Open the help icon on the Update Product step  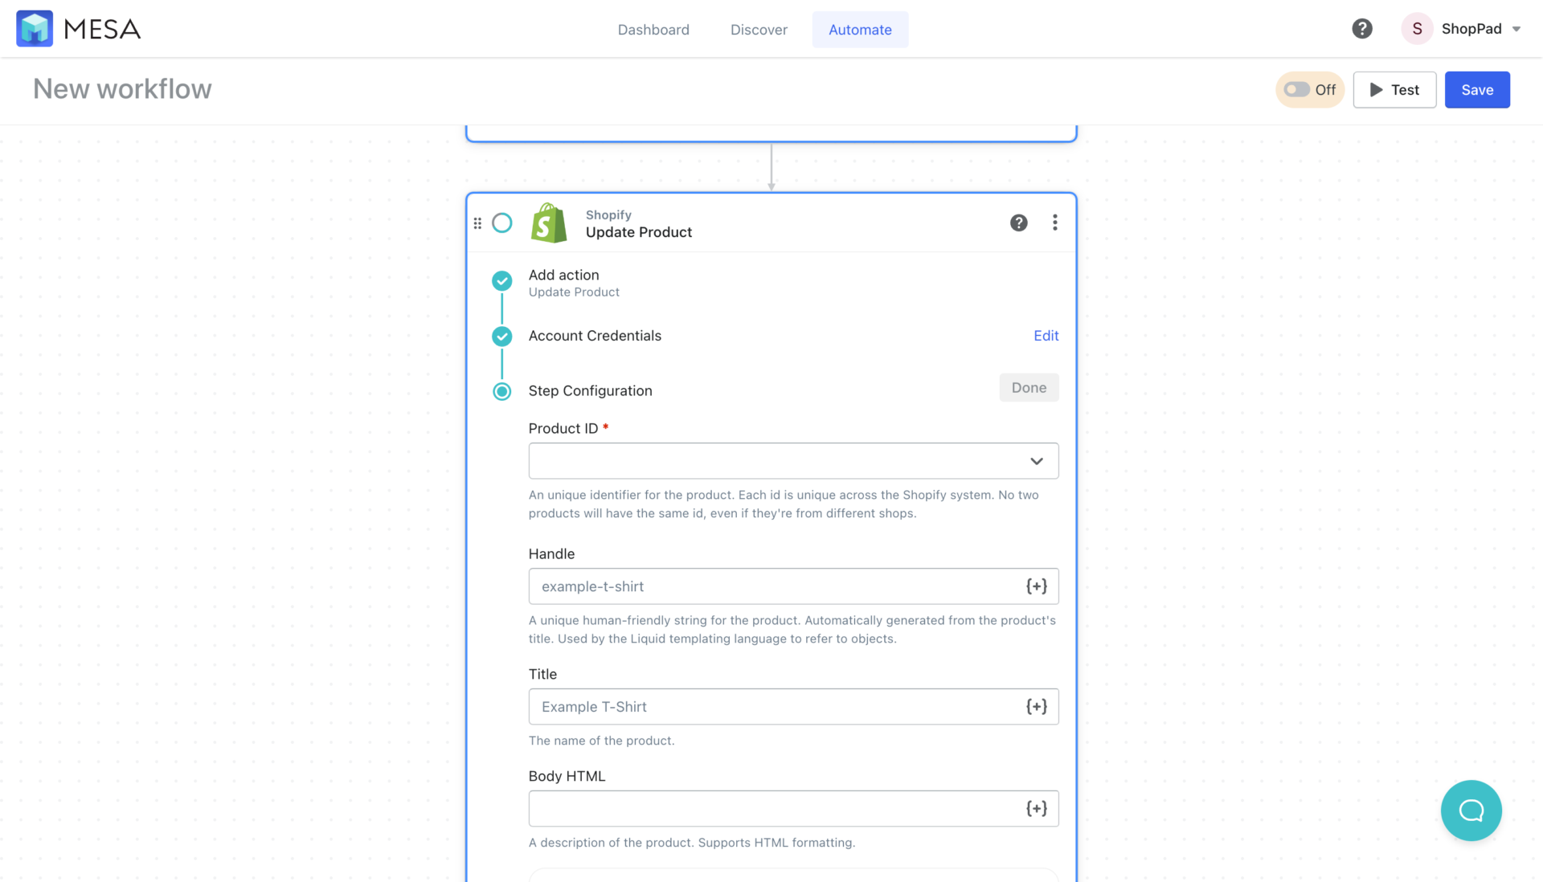pos(1018,223)
